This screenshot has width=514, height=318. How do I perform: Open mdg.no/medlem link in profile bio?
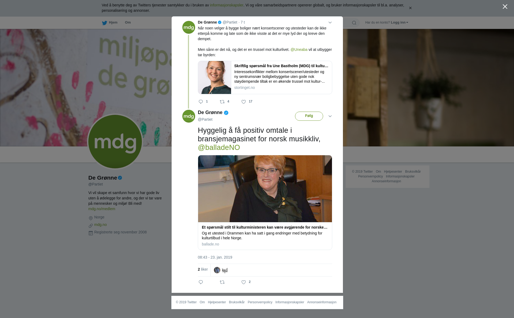[102, 209]
